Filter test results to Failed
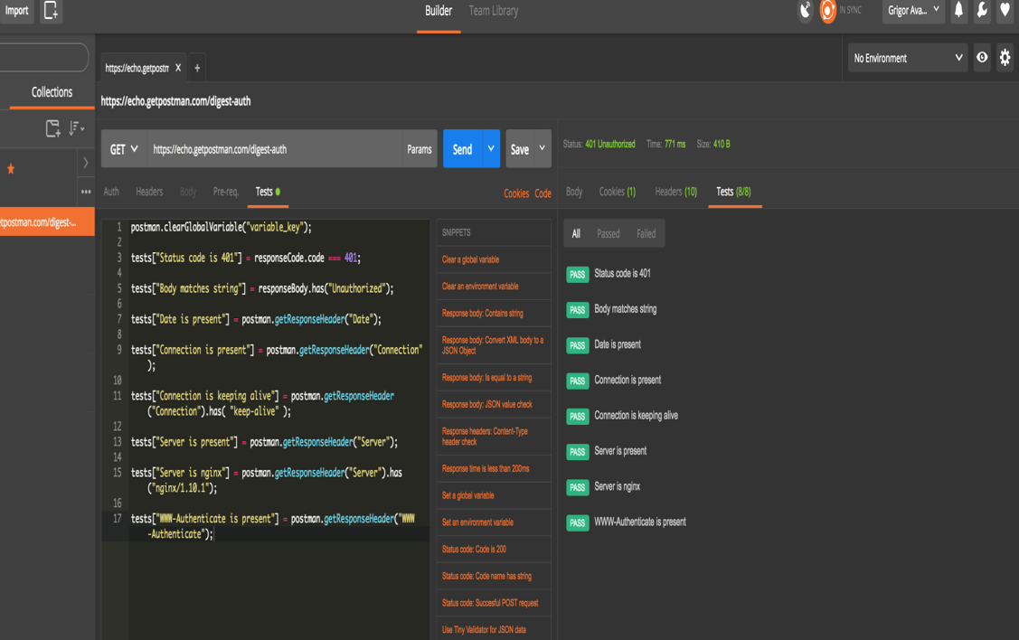This screenshot has height=640, width=1019. (646, 234)
